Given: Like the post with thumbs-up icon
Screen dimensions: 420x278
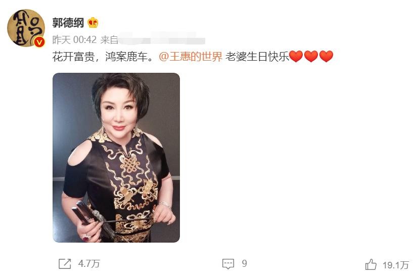Looking at the screenshot, I should [371, 265].
